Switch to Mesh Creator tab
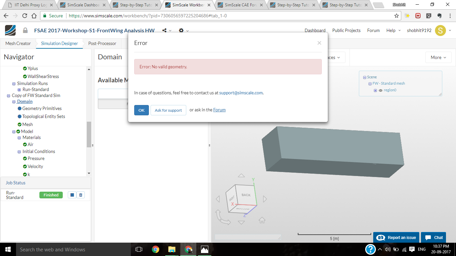 tap(18, 43)
